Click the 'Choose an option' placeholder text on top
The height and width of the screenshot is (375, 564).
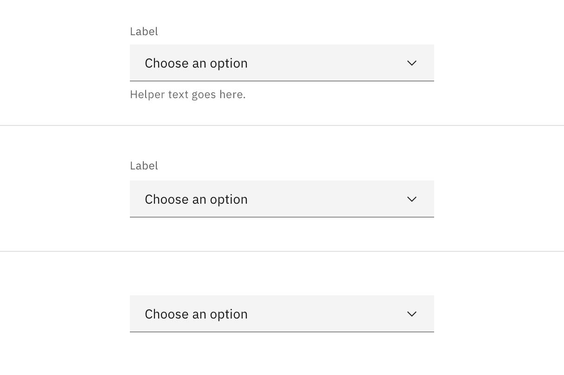pyautogui.click(x=196, y=63)
